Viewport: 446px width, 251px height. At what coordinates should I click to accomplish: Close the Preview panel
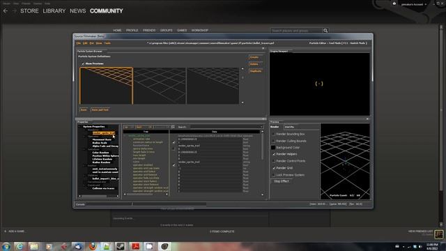pyautogui.click(x=367, y=119)
